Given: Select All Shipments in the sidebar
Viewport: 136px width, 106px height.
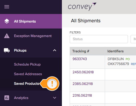Looking at the screenshot, I should [x=31, y=21].
